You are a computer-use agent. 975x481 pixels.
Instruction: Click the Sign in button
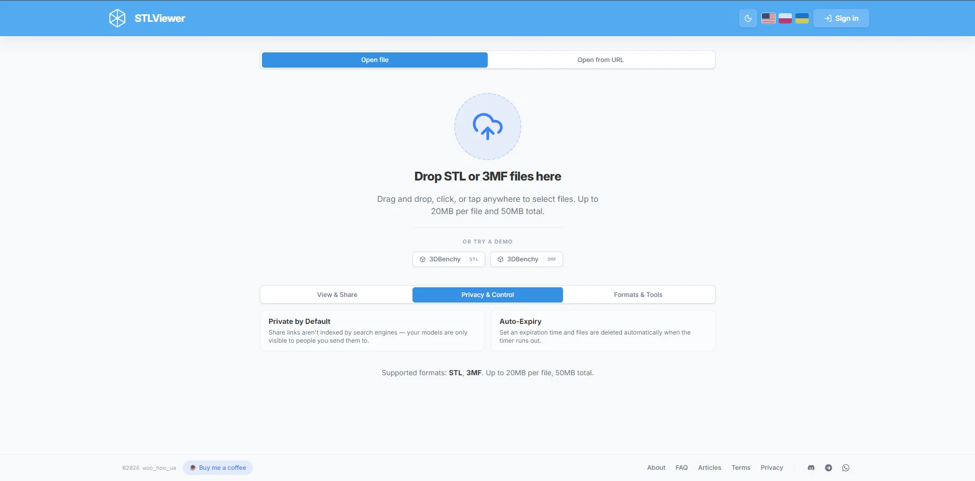point(841,18)
